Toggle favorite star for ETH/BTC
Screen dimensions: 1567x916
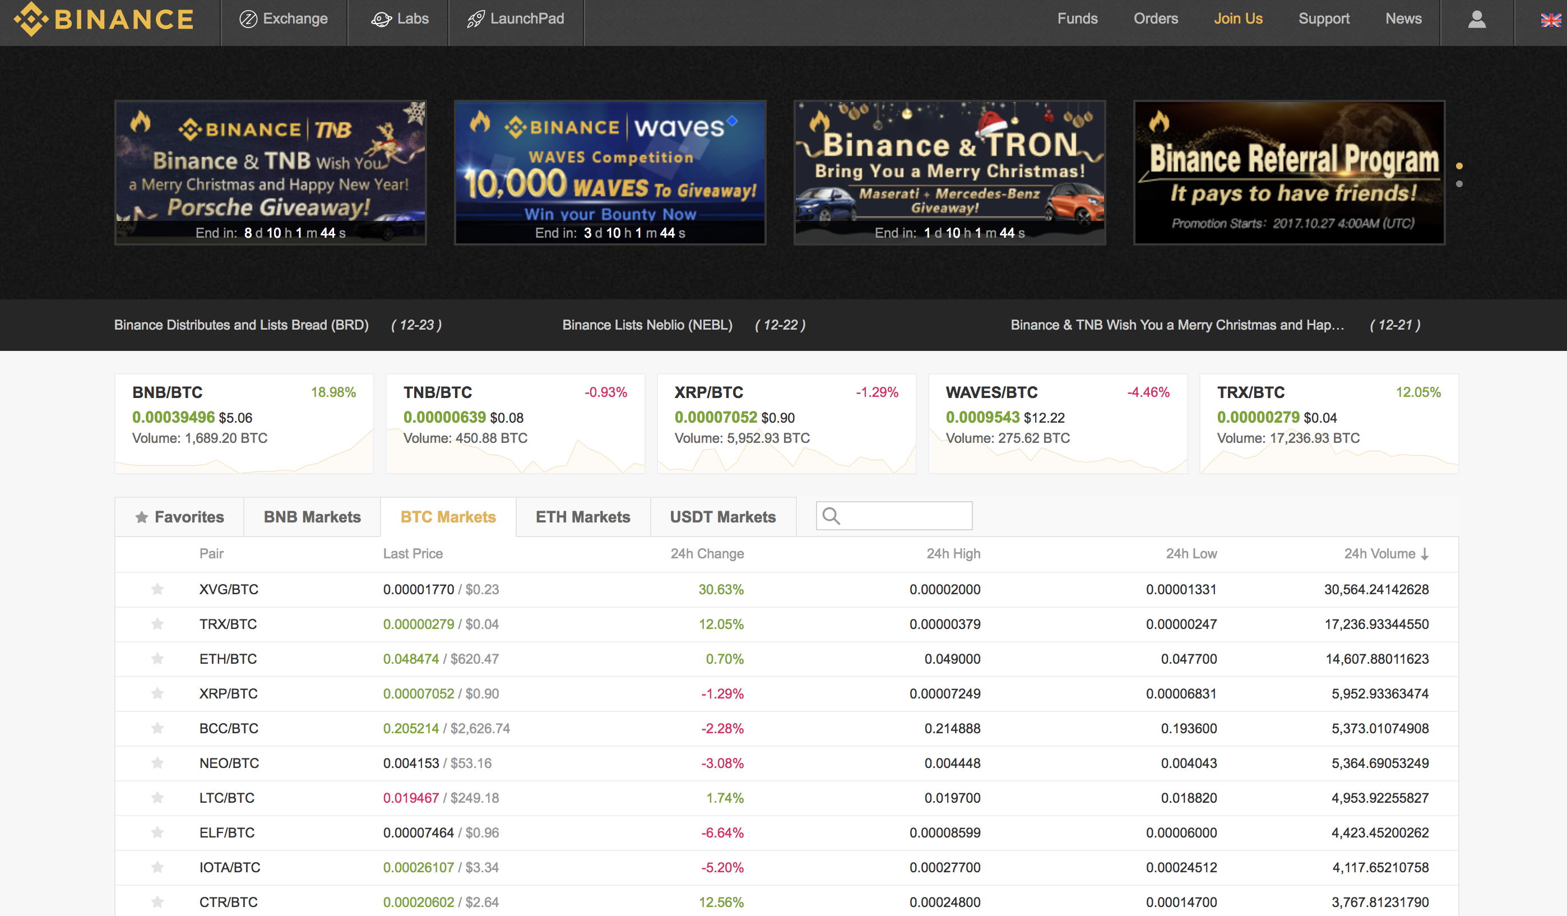(x=157, y=659)
